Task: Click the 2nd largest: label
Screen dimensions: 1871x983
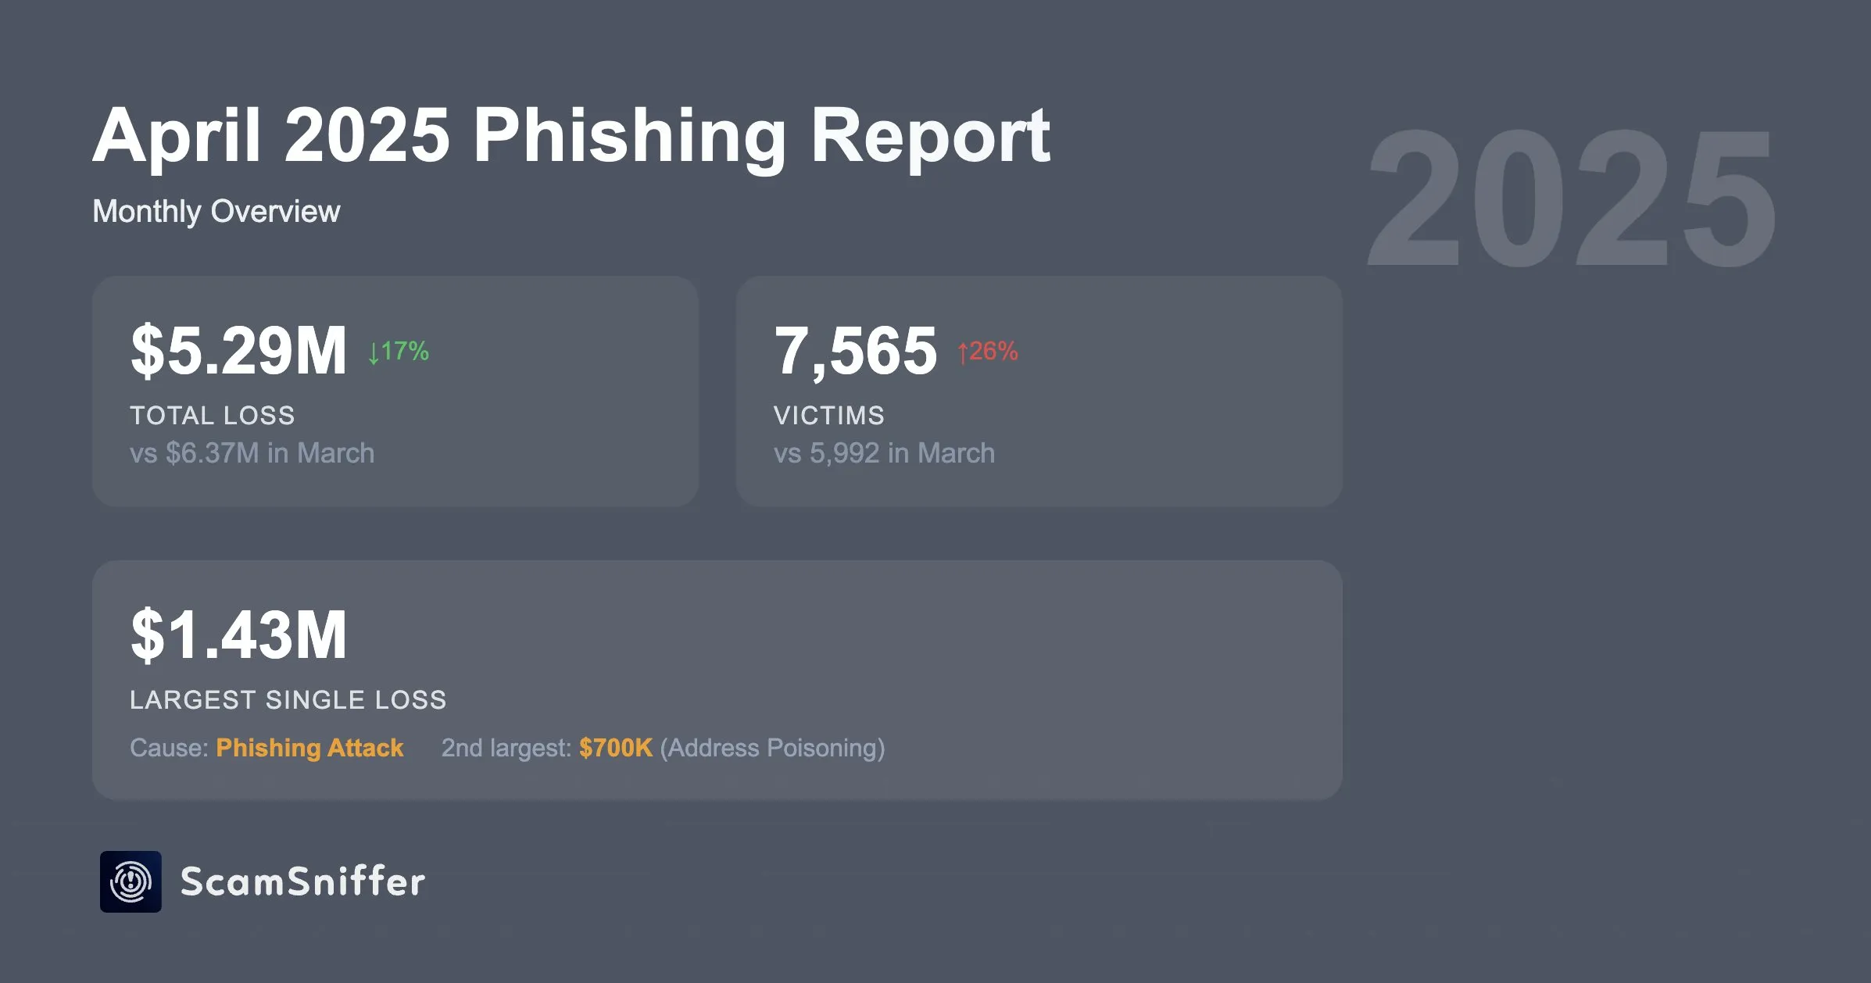Action: pyautogui.click(x=506, y=749)
